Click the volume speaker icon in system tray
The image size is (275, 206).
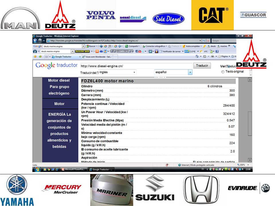coord(243,169)
